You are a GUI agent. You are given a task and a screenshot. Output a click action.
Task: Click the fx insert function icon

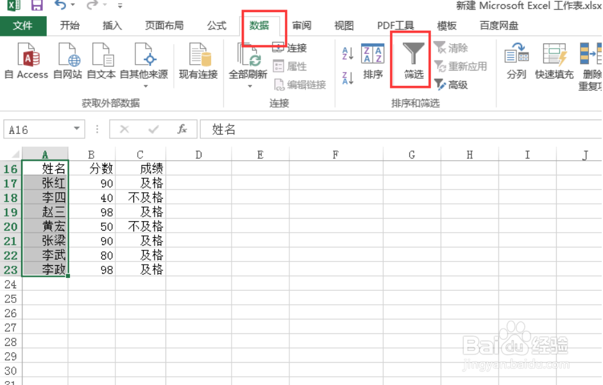pyautogui.click(x=182, y=129)
